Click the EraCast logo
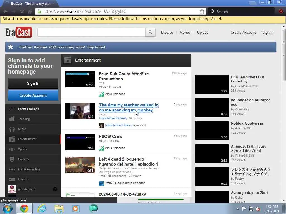The height and width of the screenshot is (214, 286). coord(19,32)
